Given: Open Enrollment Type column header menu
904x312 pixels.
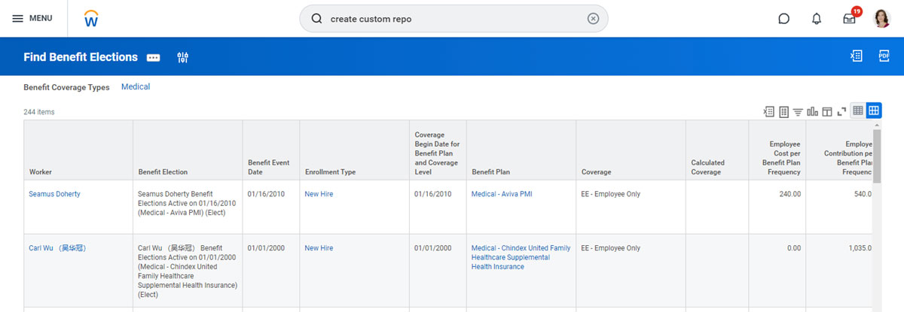Looking at the screenshot, I should point(354,150).
